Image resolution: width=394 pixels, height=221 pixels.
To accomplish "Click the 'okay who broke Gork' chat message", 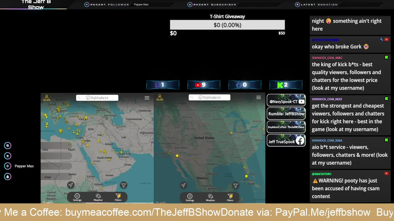I will tap(340, 47).
